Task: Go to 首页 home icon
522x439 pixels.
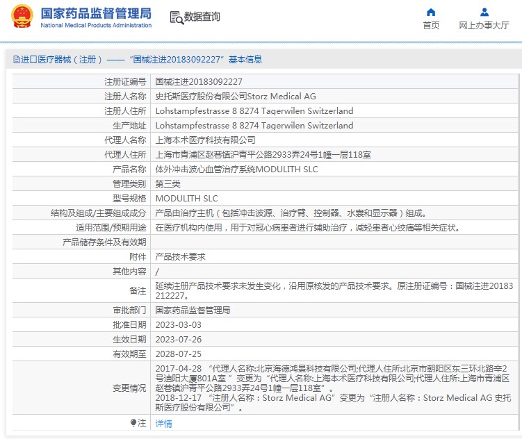Action: pos(431,13)
